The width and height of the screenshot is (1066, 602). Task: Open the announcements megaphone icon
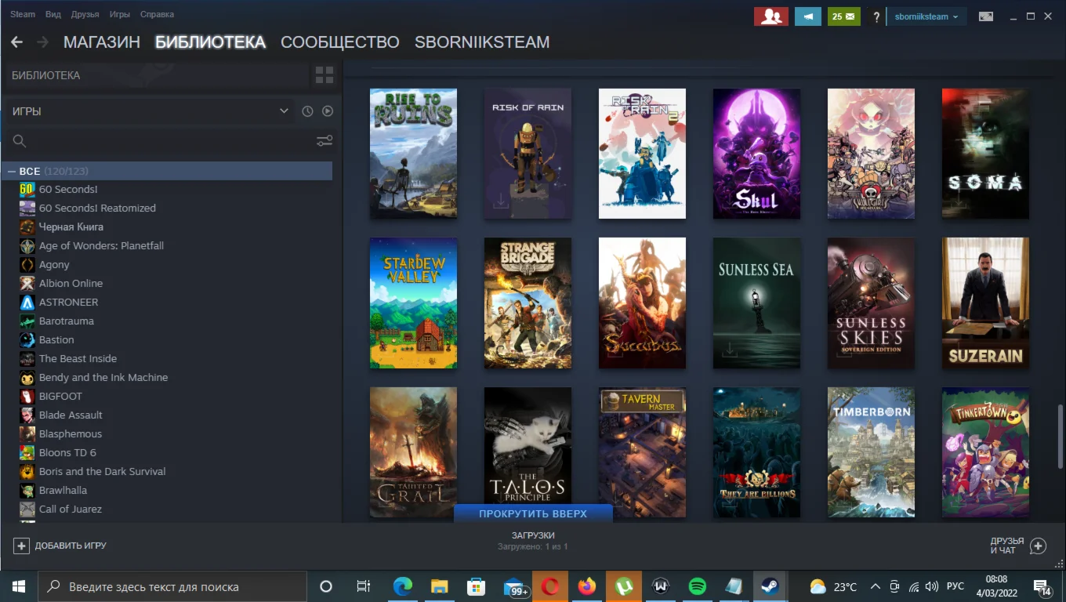pos(808,16)
